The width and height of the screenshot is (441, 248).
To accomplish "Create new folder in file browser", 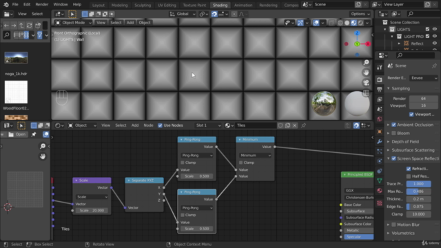I will tap(38, 25).
